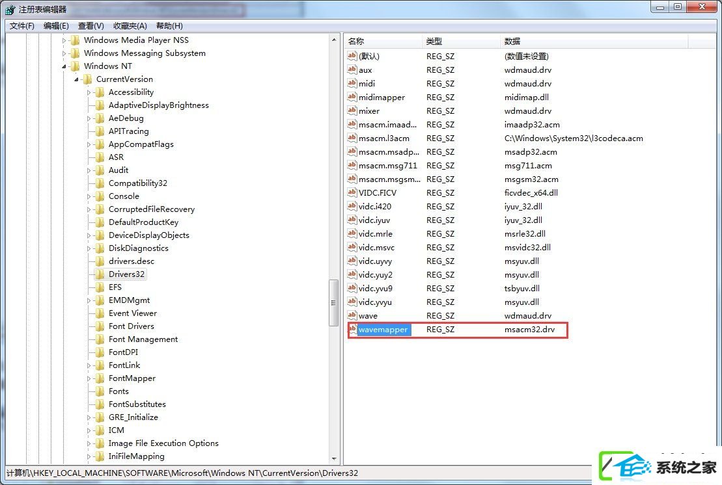Click the Registry Editor title bar icon

click(10, 9)
